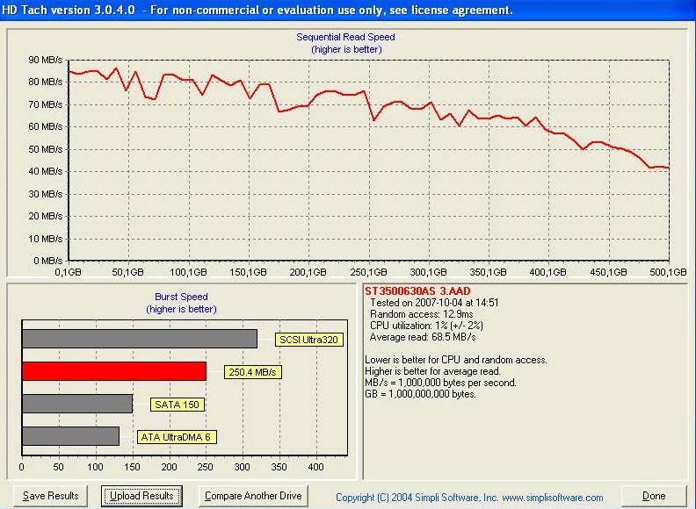Select the gray SCSI Ultra320 bar

point(139,339)
